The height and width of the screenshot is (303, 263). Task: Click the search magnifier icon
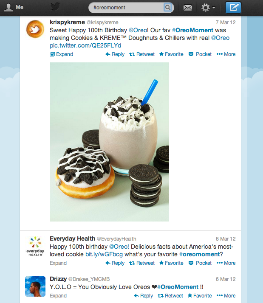(168, 8)
